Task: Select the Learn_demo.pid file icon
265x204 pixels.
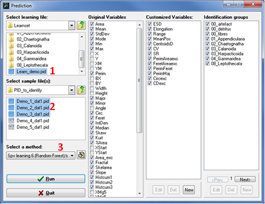Action: click(11, 71)
